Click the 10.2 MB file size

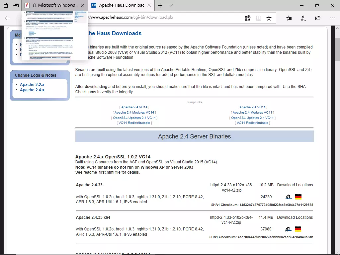(x=266, y=185)
